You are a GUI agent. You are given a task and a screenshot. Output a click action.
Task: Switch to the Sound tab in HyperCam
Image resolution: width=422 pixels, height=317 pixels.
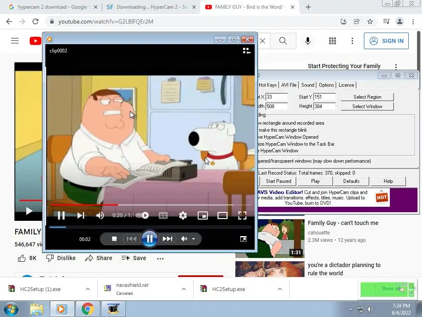click(307, 85)
